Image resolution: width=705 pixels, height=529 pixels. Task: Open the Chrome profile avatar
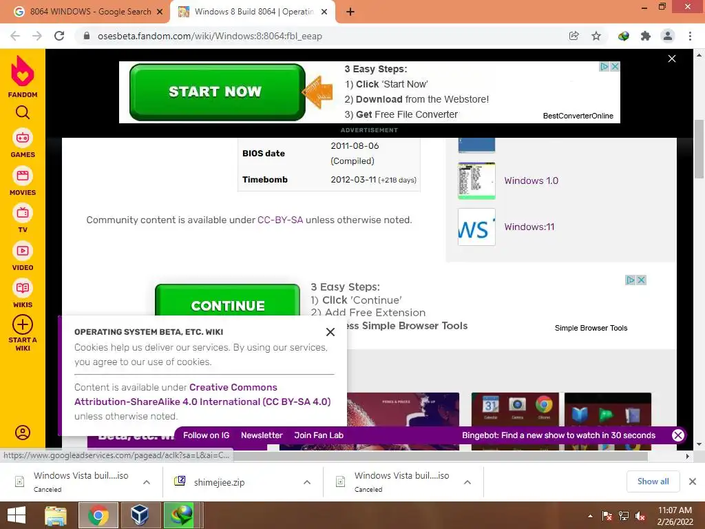pos(668,36)
